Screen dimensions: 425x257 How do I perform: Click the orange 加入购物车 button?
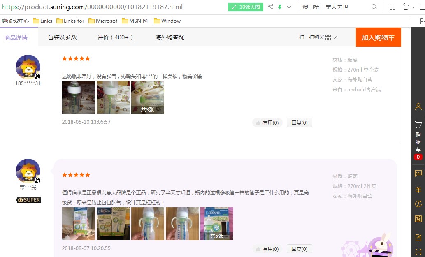tap(378, 37)
